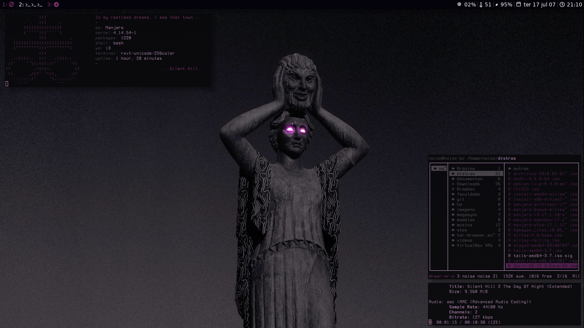The image size is (584, 328).
Task: Select the 'modelos' folder row
Action: (x=476, y=220)
